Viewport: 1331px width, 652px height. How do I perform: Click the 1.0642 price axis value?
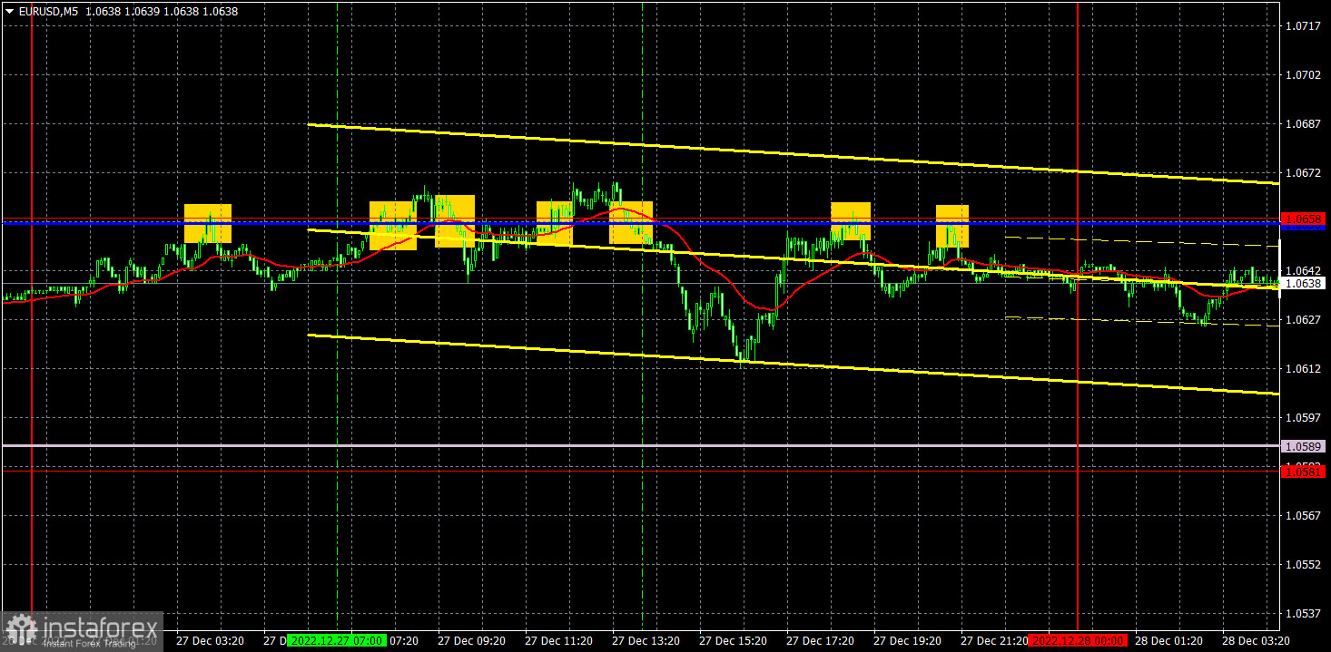click(1304, 270)
